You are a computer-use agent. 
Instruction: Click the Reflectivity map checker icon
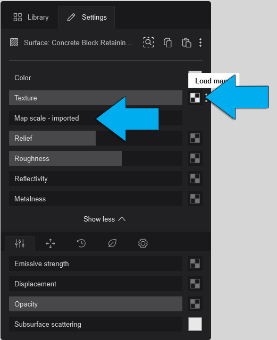click(x=195, y=178)
